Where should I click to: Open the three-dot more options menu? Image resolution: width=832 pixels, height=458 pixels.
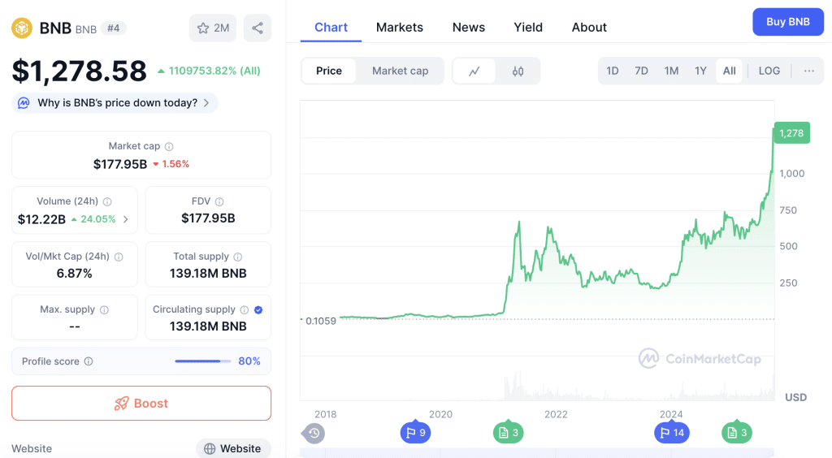click(x=808, y=71)
